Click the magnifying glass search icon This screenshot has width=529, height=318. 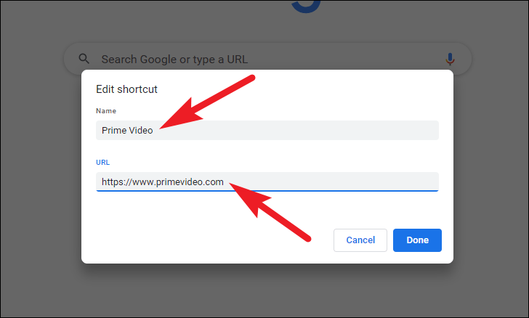(x=84, y=59)
